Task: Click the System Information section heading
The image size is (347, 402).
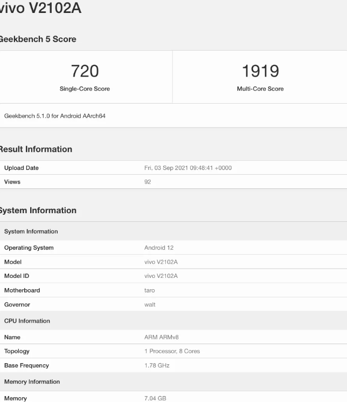Action: [x=38, y=210]
